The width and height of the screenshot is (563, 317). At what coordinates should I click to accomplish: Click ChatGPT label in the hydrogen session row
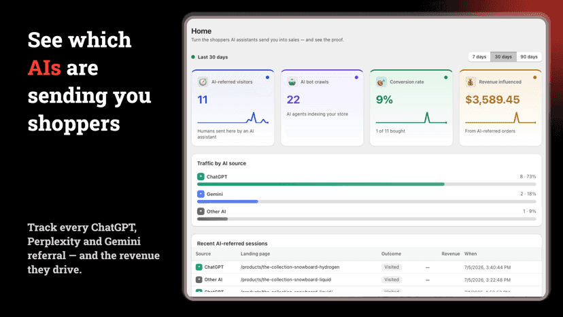pyautogui.click(x=214, y=267)
